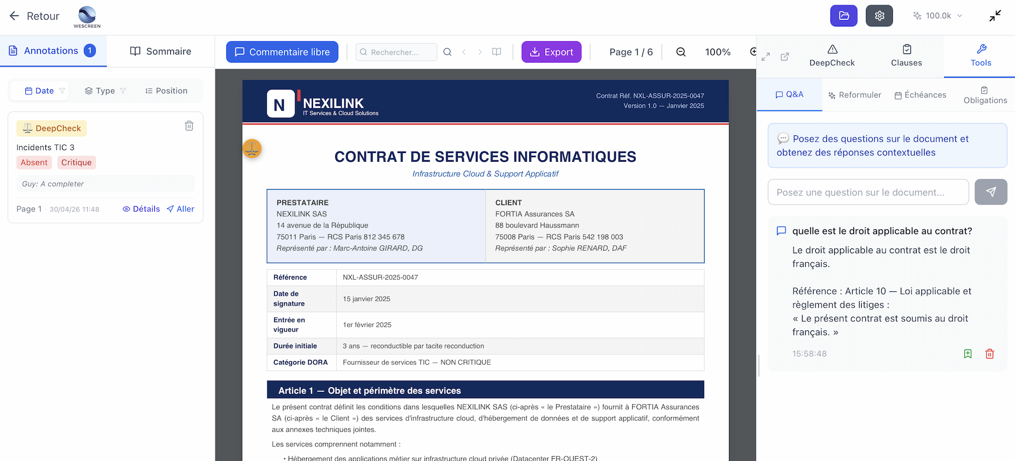
Task: Click the question input field
Action: [868, 192]
